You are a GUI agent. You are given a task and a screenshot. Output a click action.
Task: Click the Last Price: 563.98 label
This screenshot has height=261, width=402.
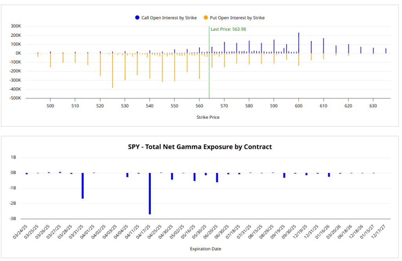pyautogui.click(x=228, y=29)
